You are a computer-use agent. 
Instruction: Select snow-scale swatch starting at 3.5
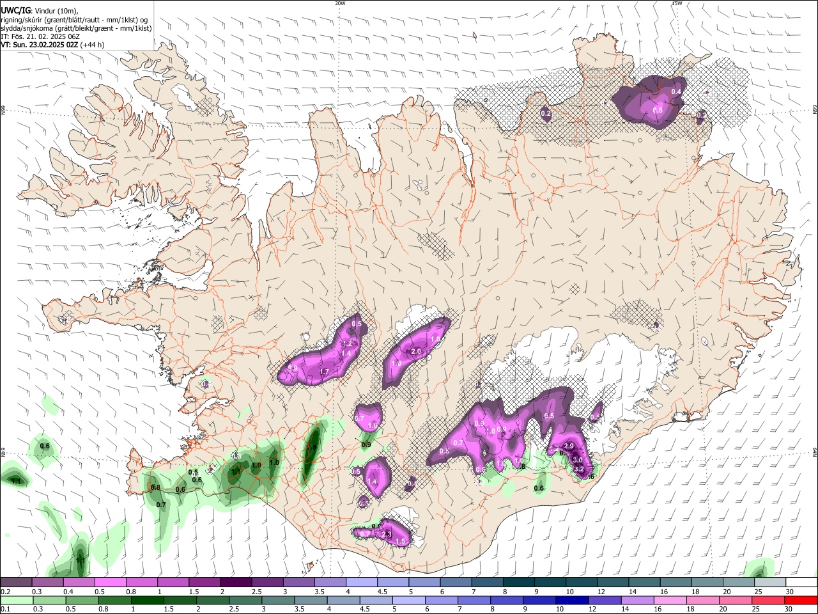coord(329,582)
